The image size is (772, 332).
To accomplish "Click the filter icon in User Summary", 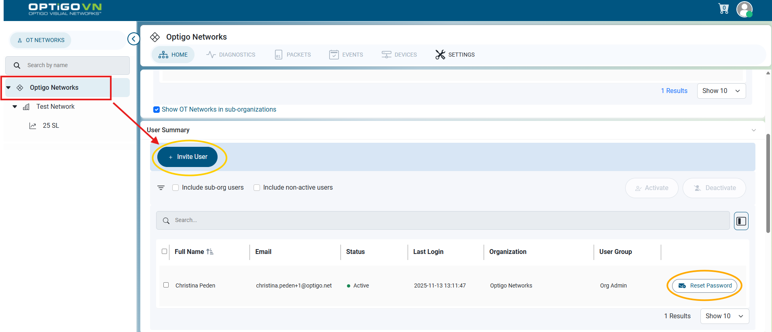I will click(x=161, y=188).
